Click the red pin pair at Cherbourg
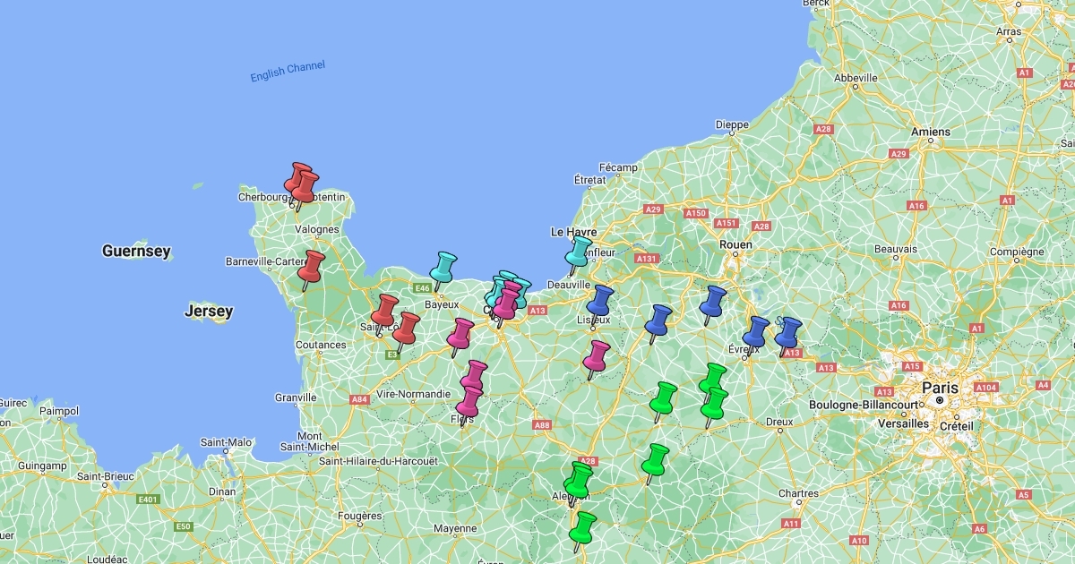1075x564 pixels. [x=302, y=183]
